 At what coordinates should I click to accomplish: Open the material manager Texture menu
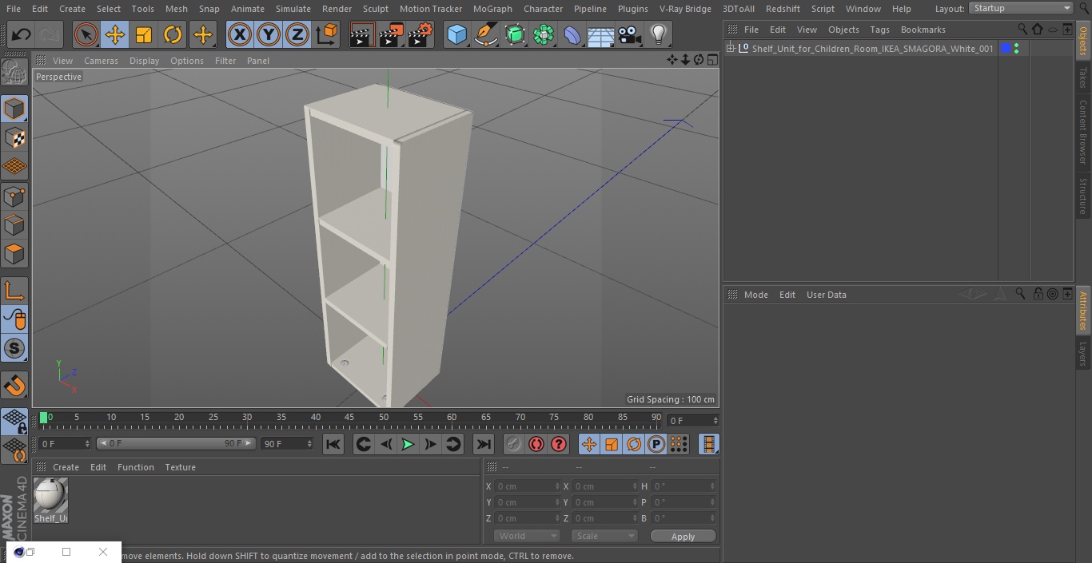[180, 467]
